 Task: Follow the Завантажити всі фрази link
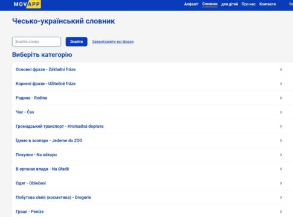click(x=113, y=42)
